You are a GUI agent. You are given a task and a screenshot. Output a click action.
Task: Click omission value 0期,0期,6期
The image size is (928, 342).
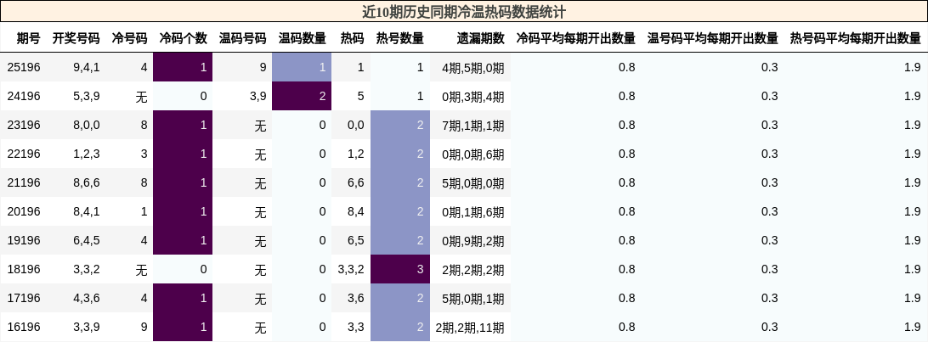click(473, 154)
